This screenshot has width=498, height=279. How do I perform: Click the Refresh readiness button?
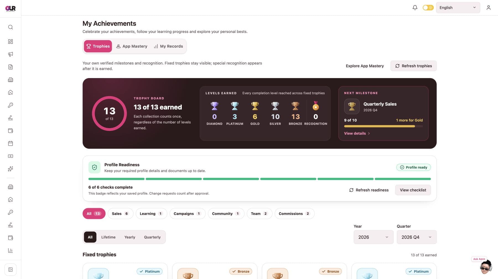[x=369, y=190]
